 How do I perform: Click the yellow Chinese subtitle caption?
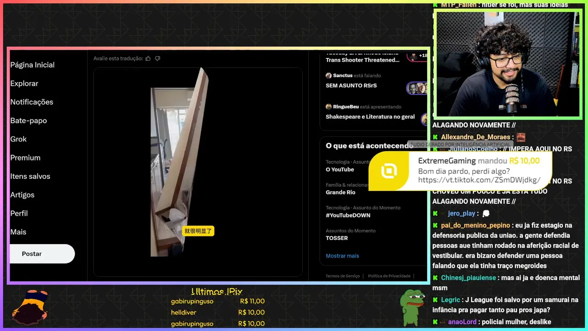[198, 231]
